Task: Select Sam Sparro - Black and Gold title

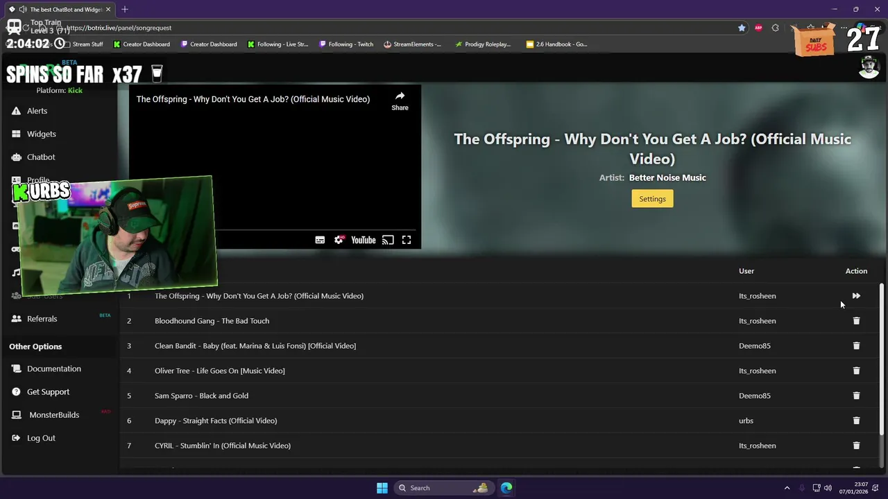Action: click(201, 396)
